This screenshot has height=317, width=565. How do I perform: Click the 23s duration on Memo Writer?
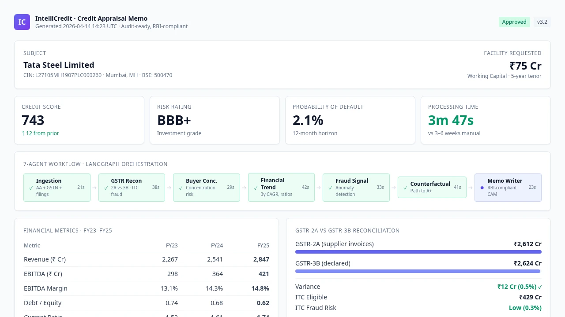coord(532,188)
